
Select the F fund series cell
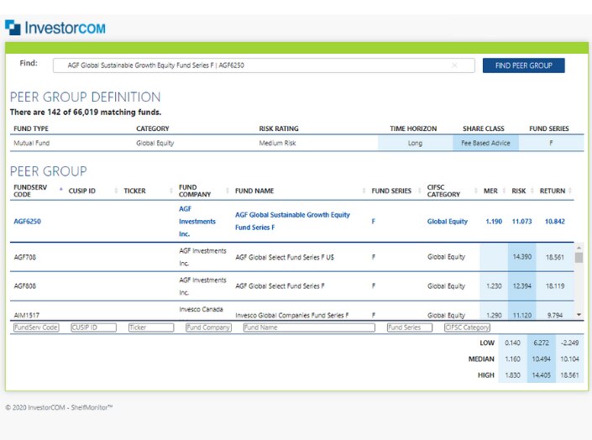click(551, 144)
